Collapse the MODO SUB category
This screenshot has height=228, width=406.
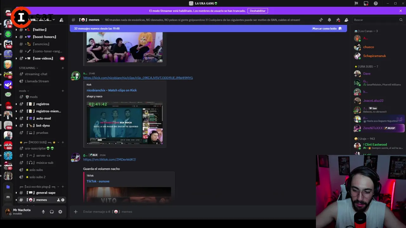(39, 142)
